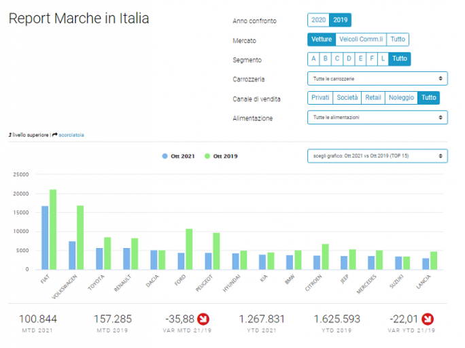Click the KIA axis label
The image size is (465, 348).
coord(264,279)
